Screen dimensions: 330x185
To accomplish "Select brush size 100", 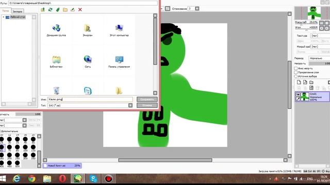I will click(x=25, y=149).
